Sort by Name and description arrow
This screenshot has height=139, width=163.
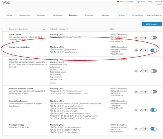coord(44,29)
